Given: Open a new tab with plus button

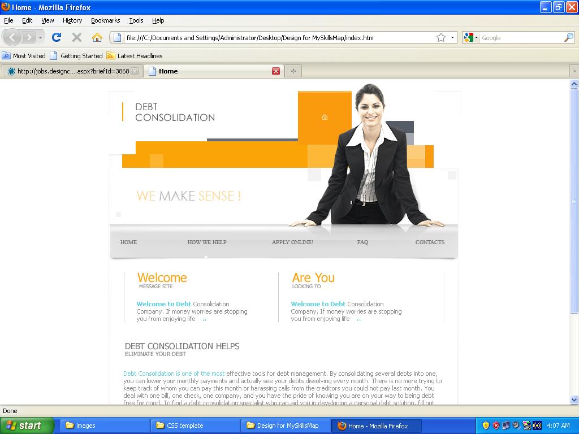Looking at the screenshot, I should pos(293,71).
